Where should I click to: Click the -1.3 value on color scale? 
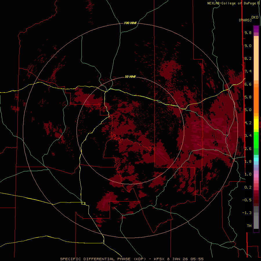coord(247,213)
